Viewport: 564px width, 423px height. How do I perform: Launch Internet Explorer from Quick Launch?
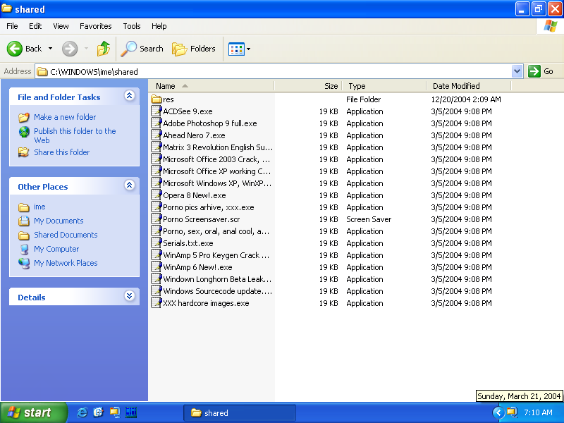82,412
